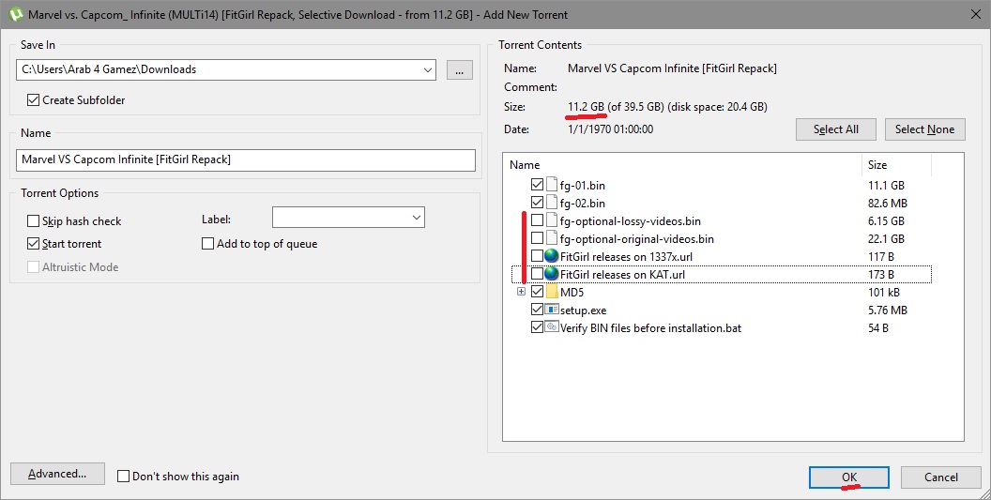Select the setup.exe file name
The width and height of the screenshot is (991, 500).
[583, 311]
